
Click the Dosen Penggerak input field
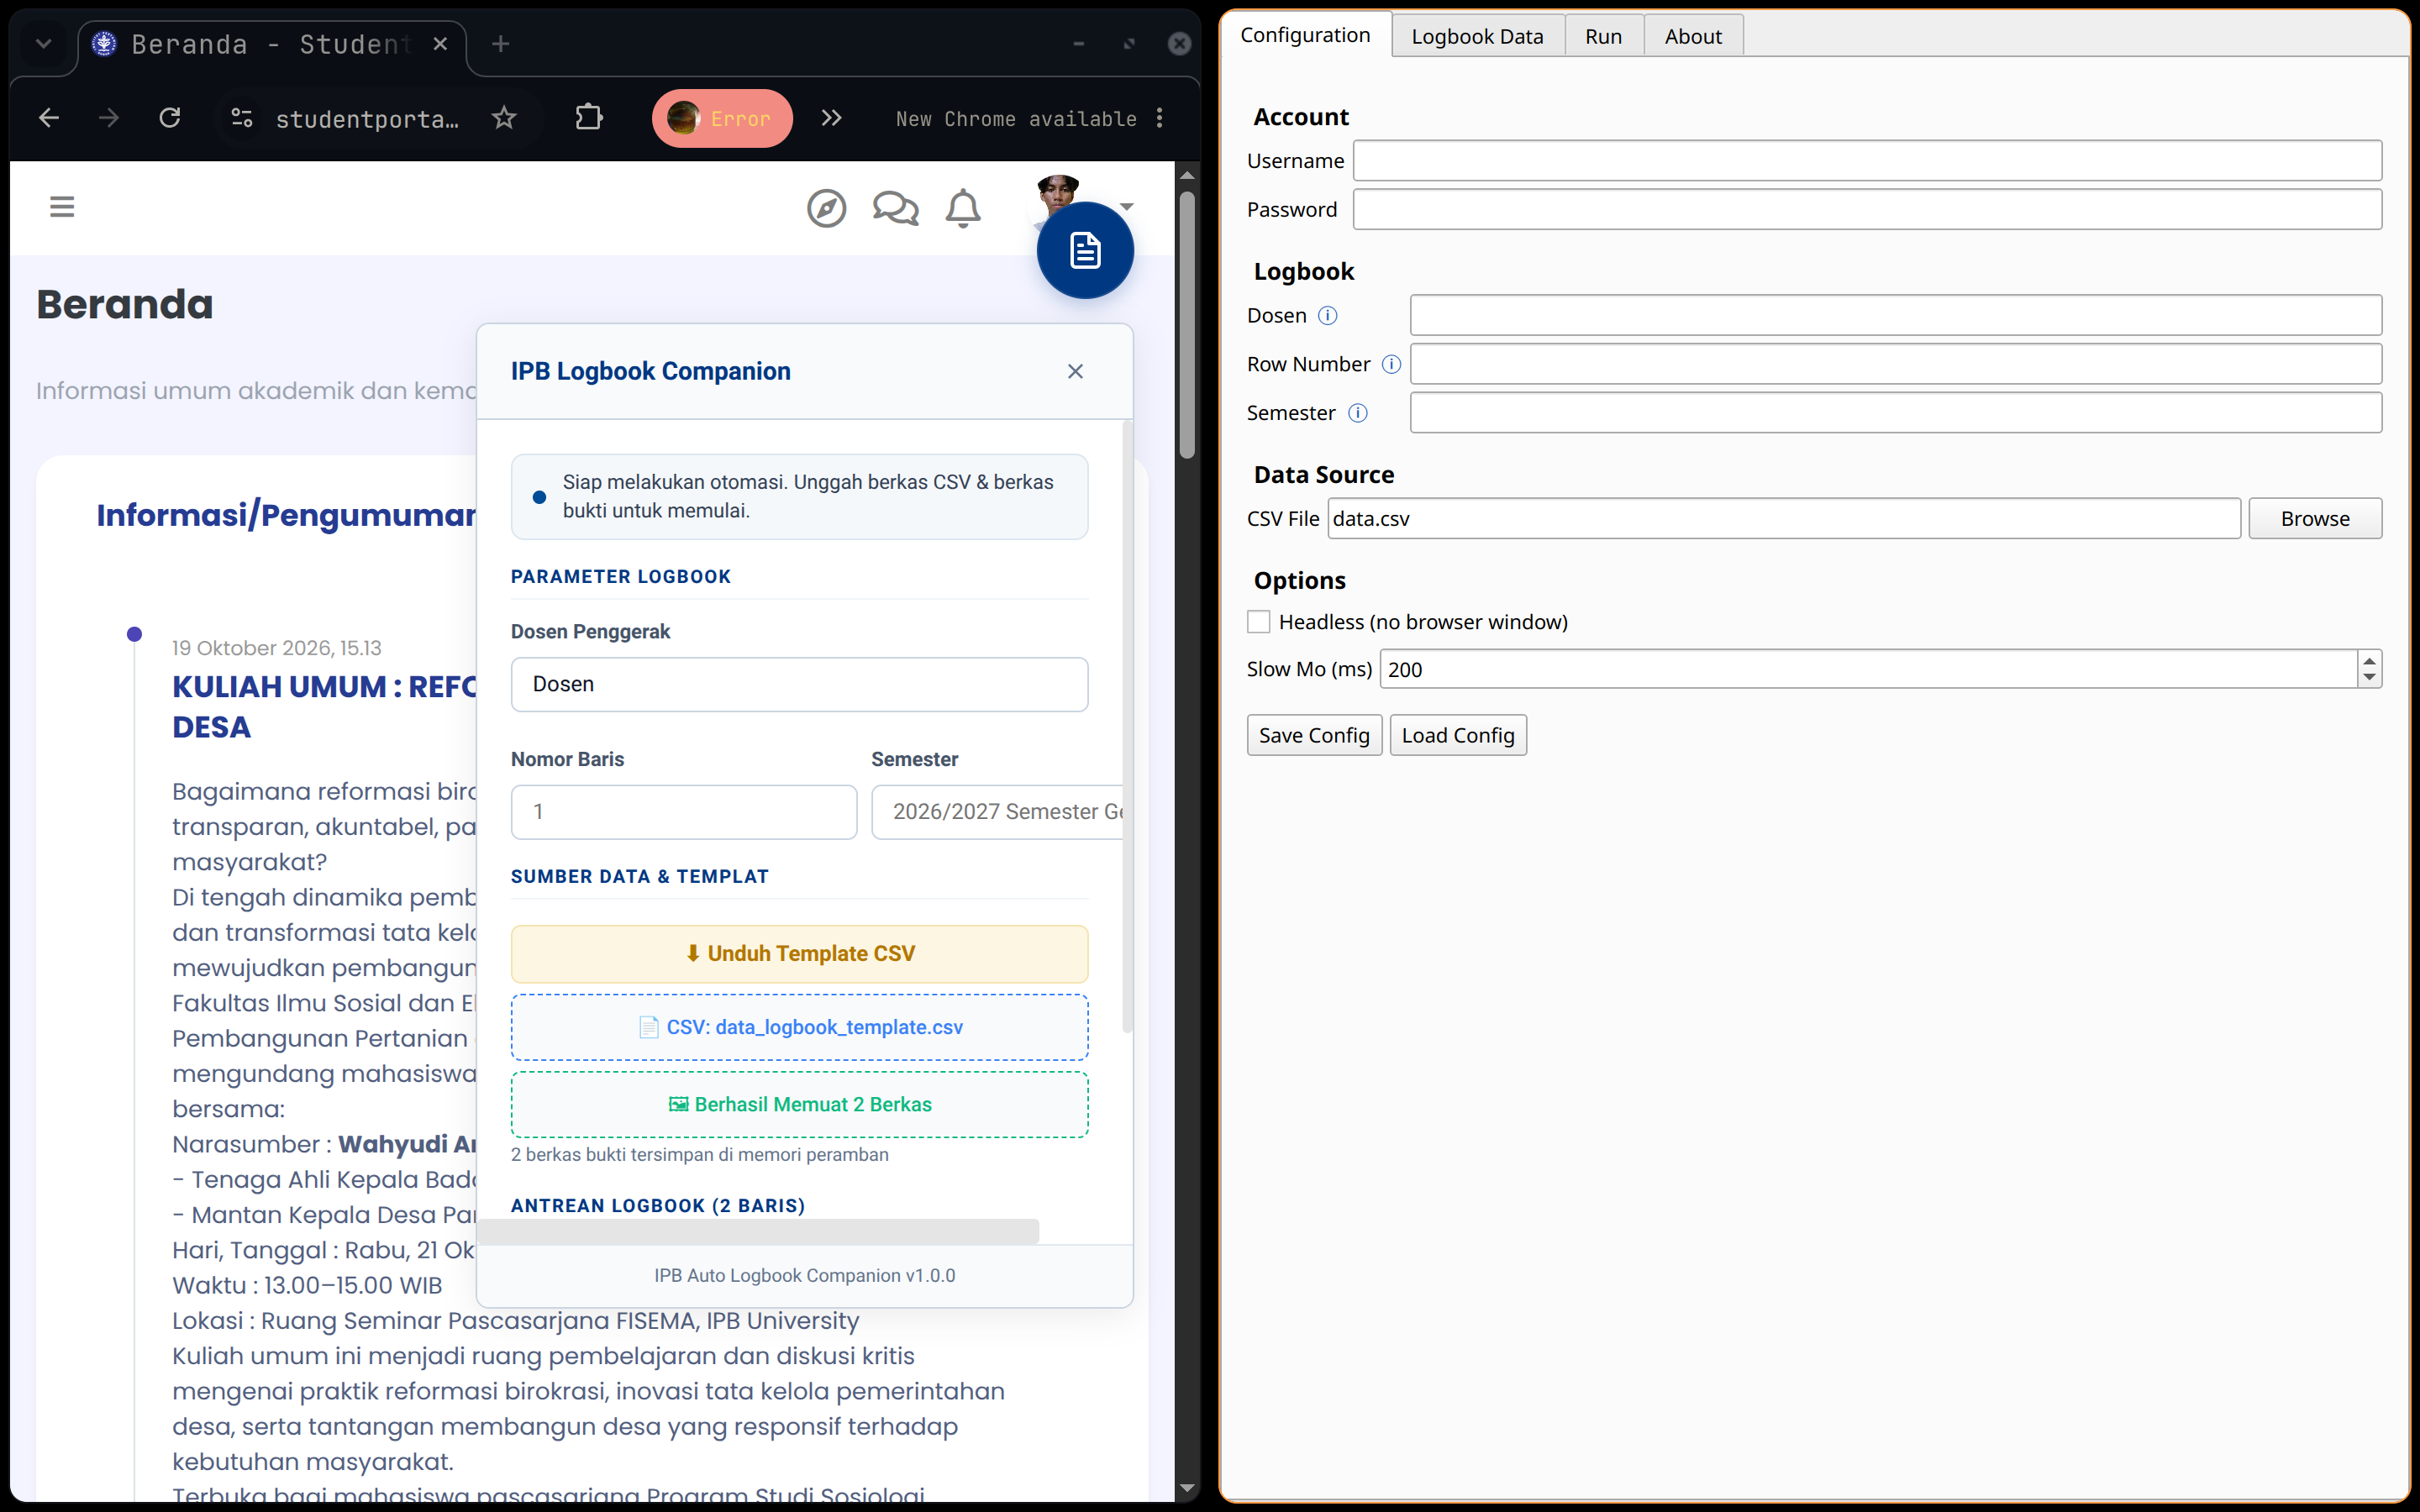pyautogui.click(x=799, y=684)
